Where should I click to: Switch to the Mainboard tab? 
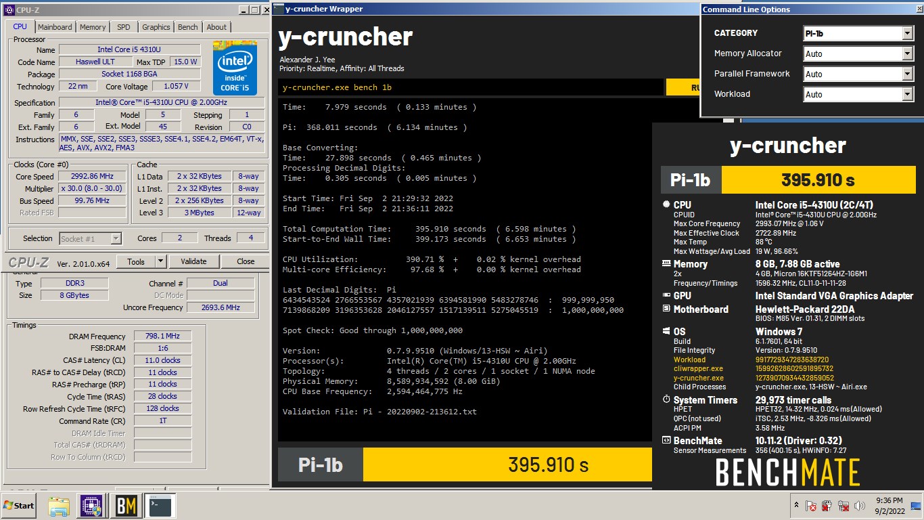55,27
